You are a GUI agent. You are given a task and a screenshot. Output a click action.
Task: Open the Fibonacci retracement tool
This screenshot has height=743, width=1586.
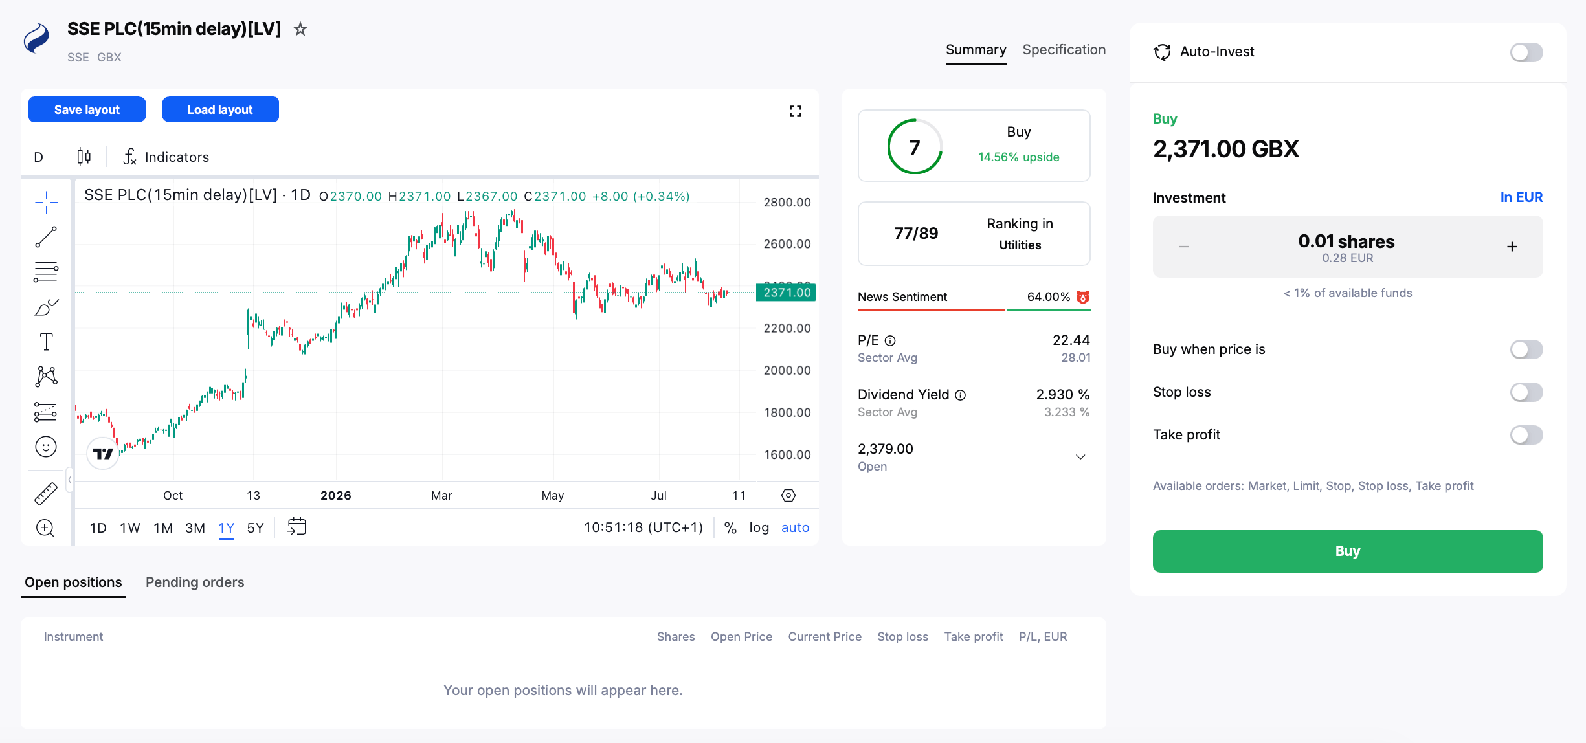coord(46,272)
